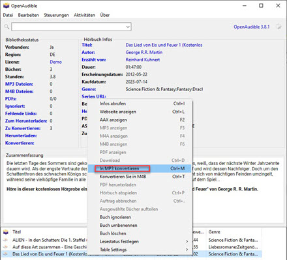287x260 pixels.
Task: Click the Ignoriert link
Action: tap(15, 106)
